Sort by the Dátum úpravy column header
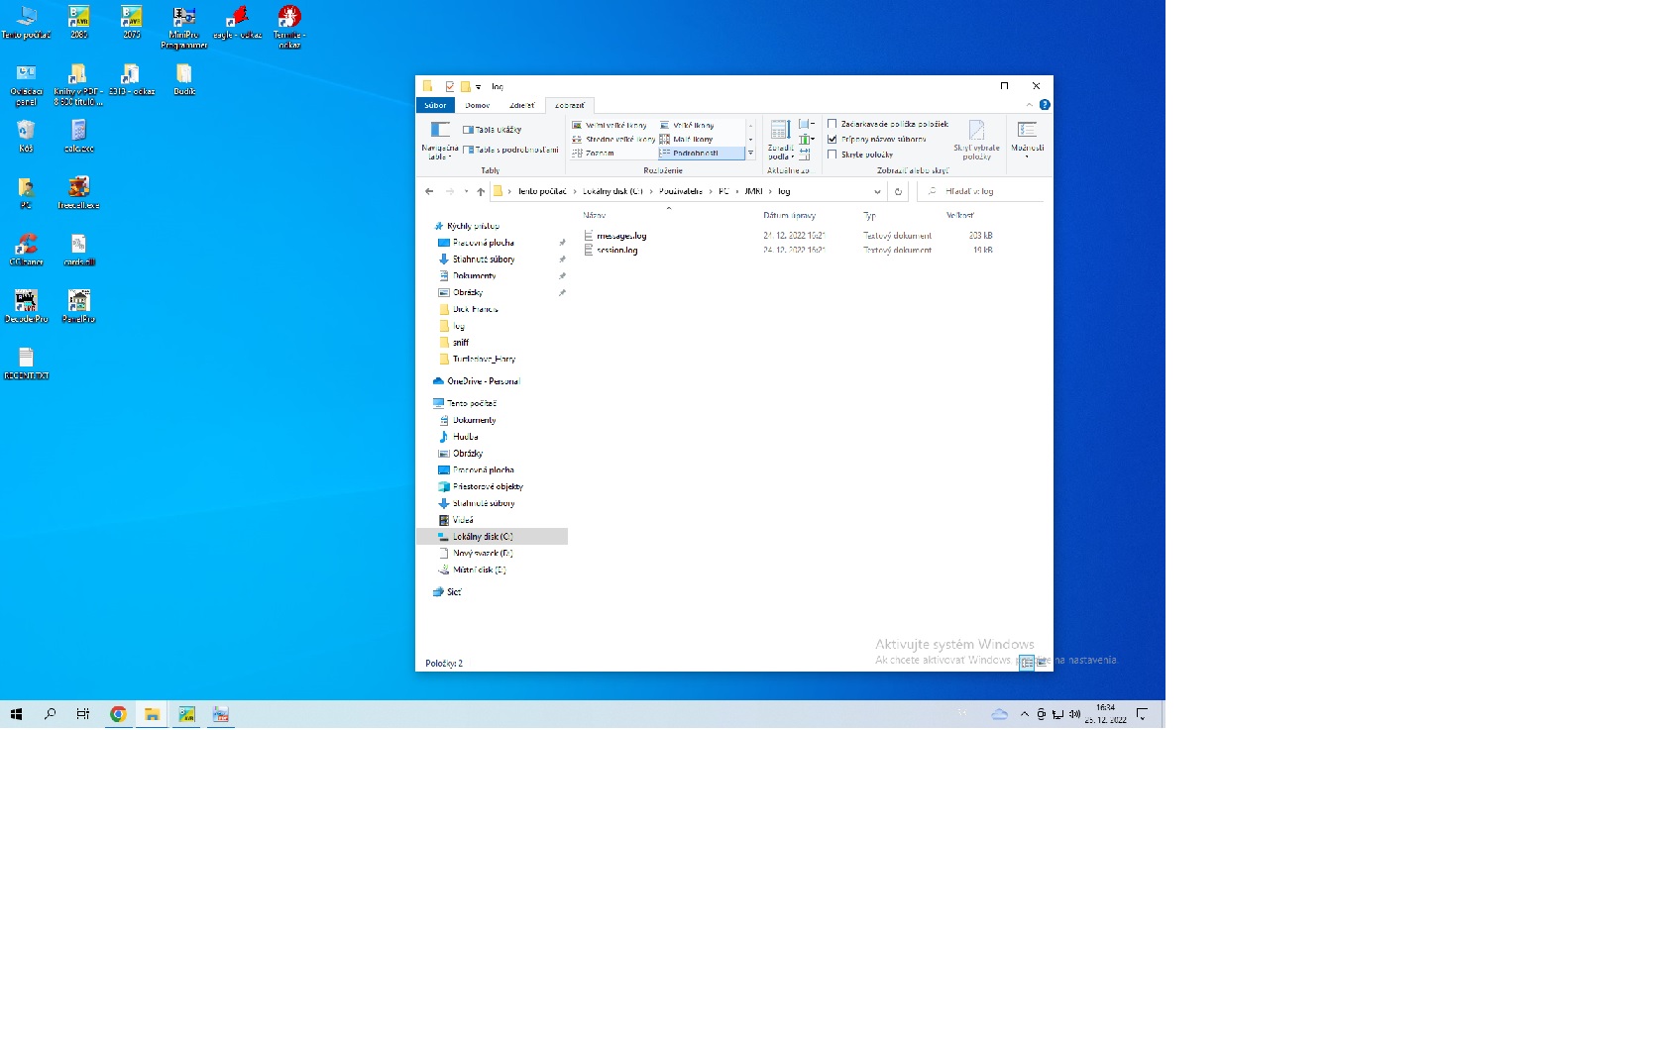This screenshot has height=1040, width=1665. click(x=790, y=215)
